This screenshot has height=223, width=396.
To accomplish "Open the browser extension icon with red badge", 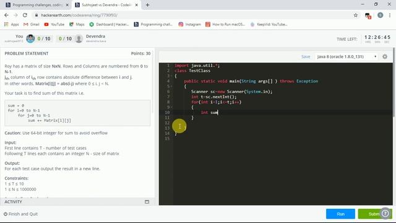I will [368, 15].
